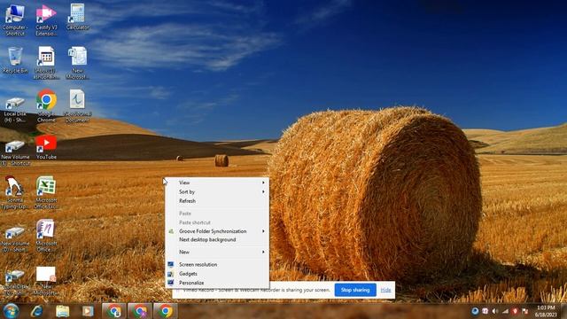Switch to the first Chrome taskbar window

click(x=114, y=311)
